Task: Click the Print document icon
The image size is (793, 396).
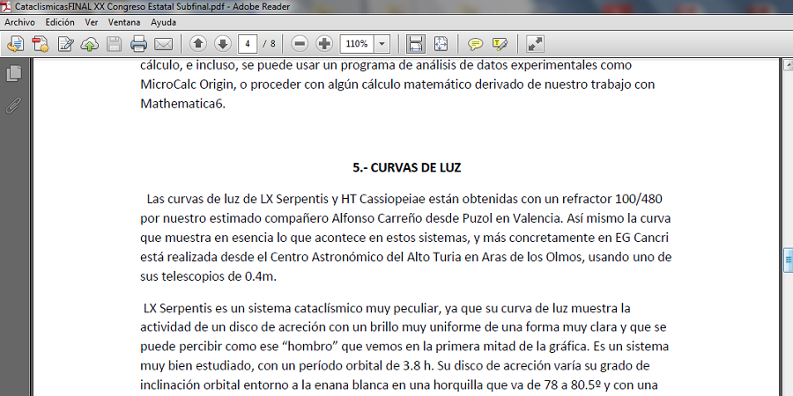Action: coord(138,44)
